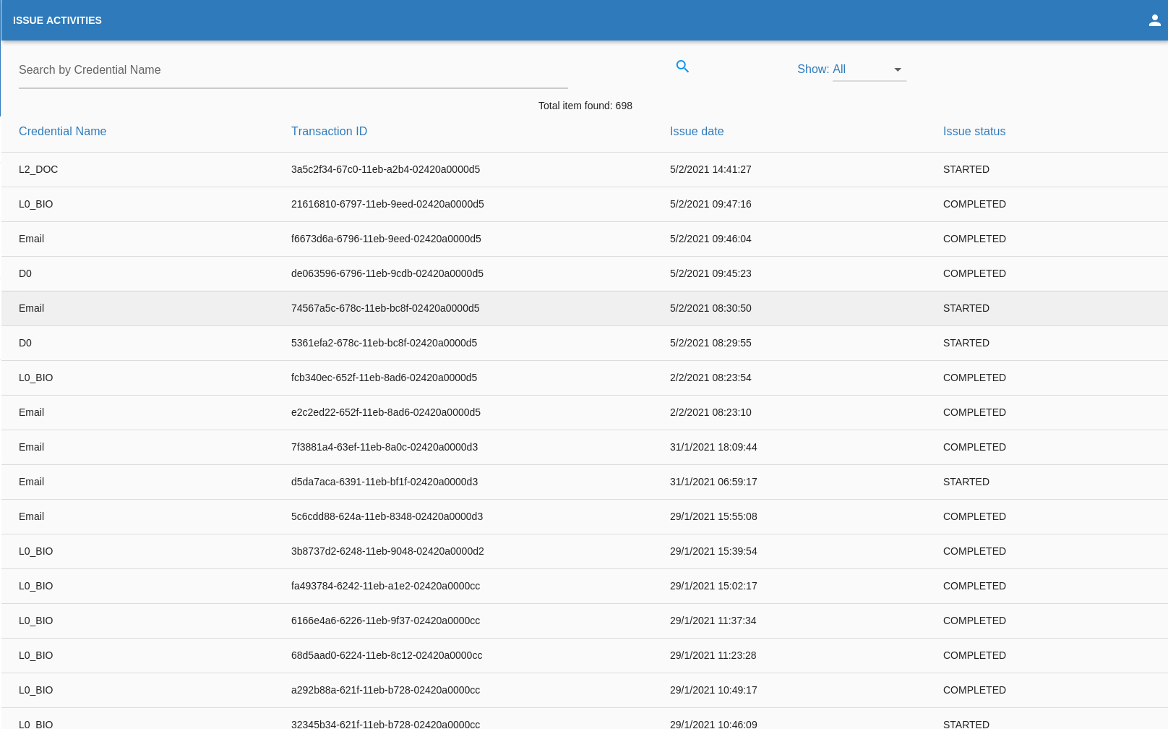The height and width of the screenshot is (729, 1168).
Task: Click transaction d5da7aca-6391-11eb-bf1f-02420a0000d3
Action: (385, 482)
